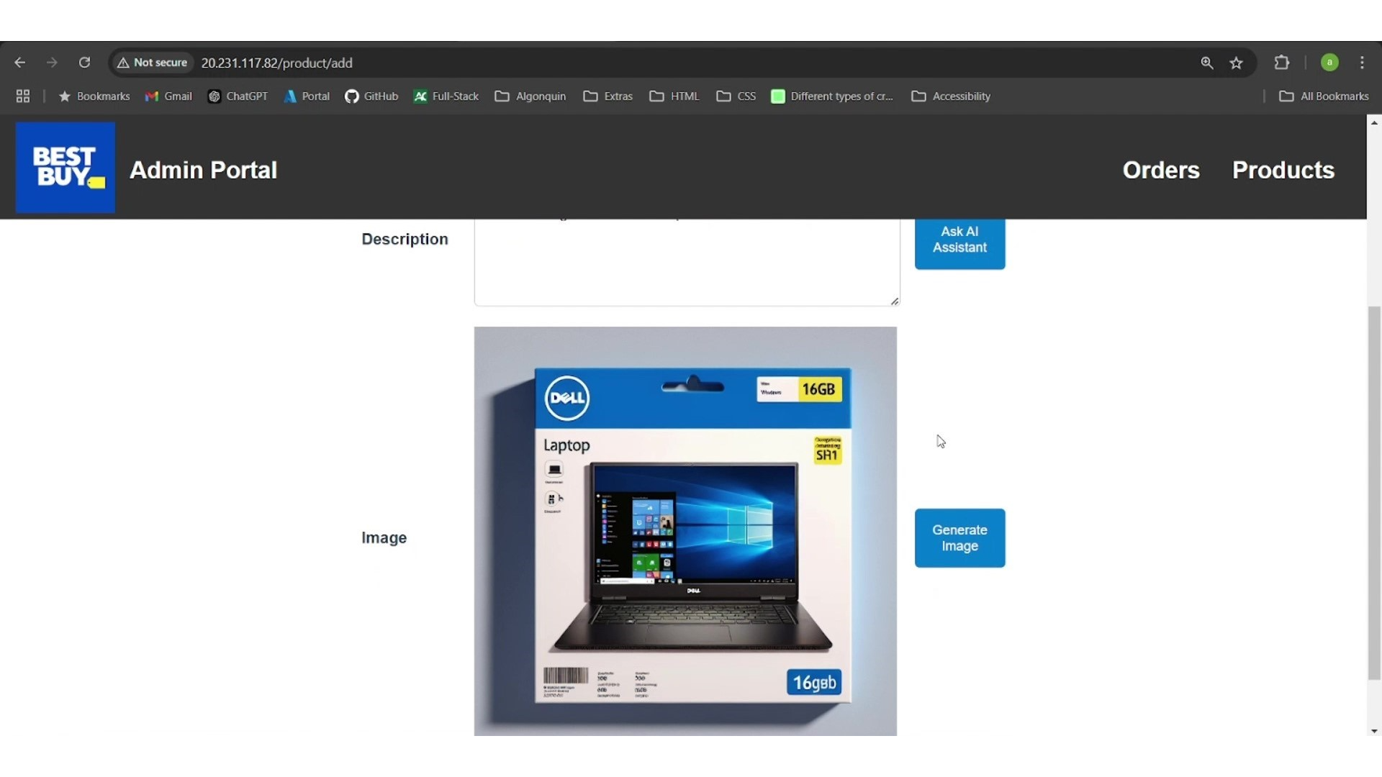
Task: Click the vertical page scrollbar thumb
Action: coord(1374,493)
